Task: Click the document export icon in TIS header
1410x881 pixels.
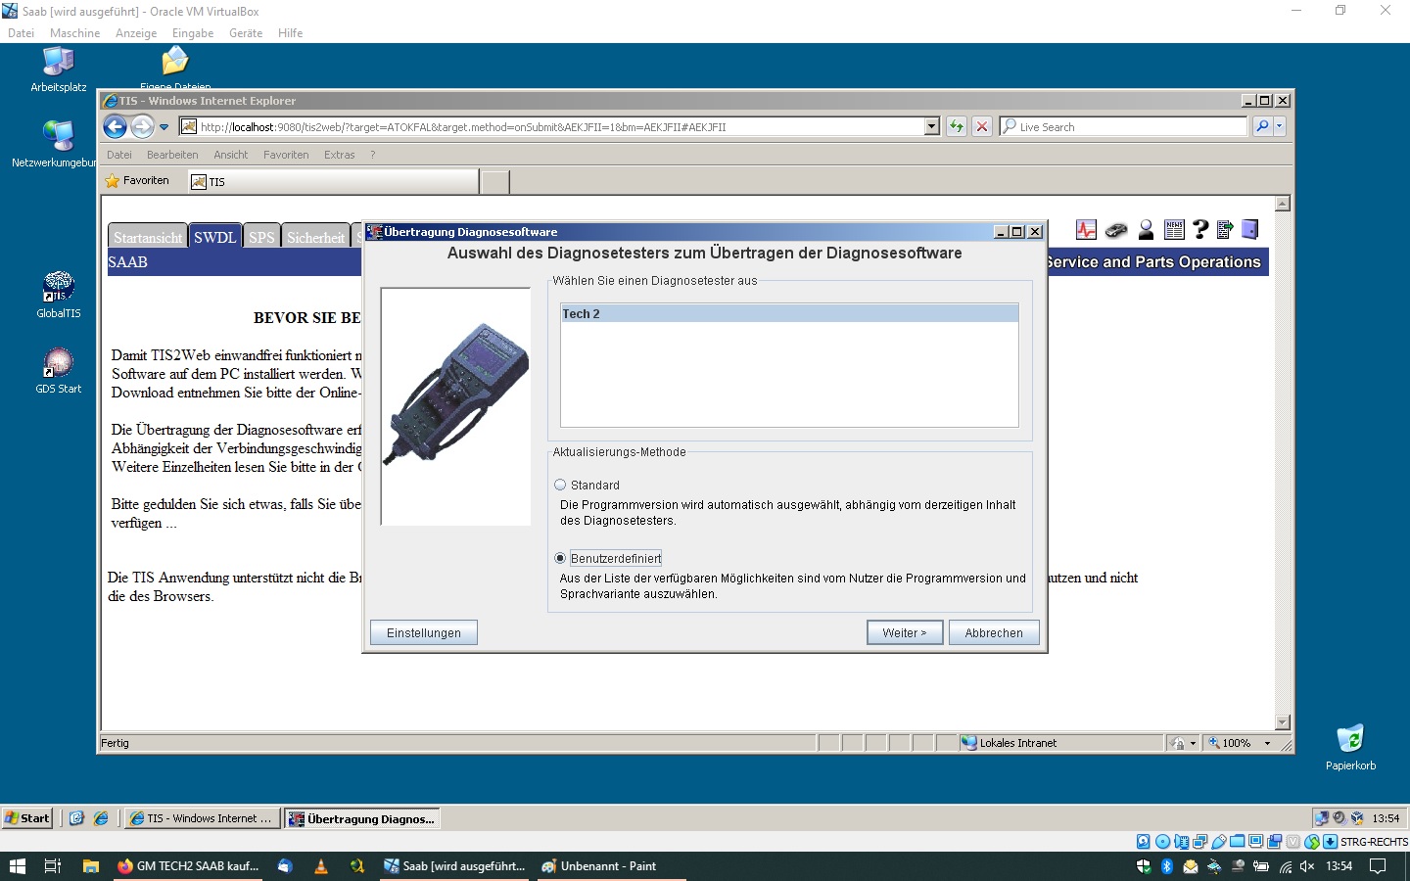Action: pos(1225,230)
